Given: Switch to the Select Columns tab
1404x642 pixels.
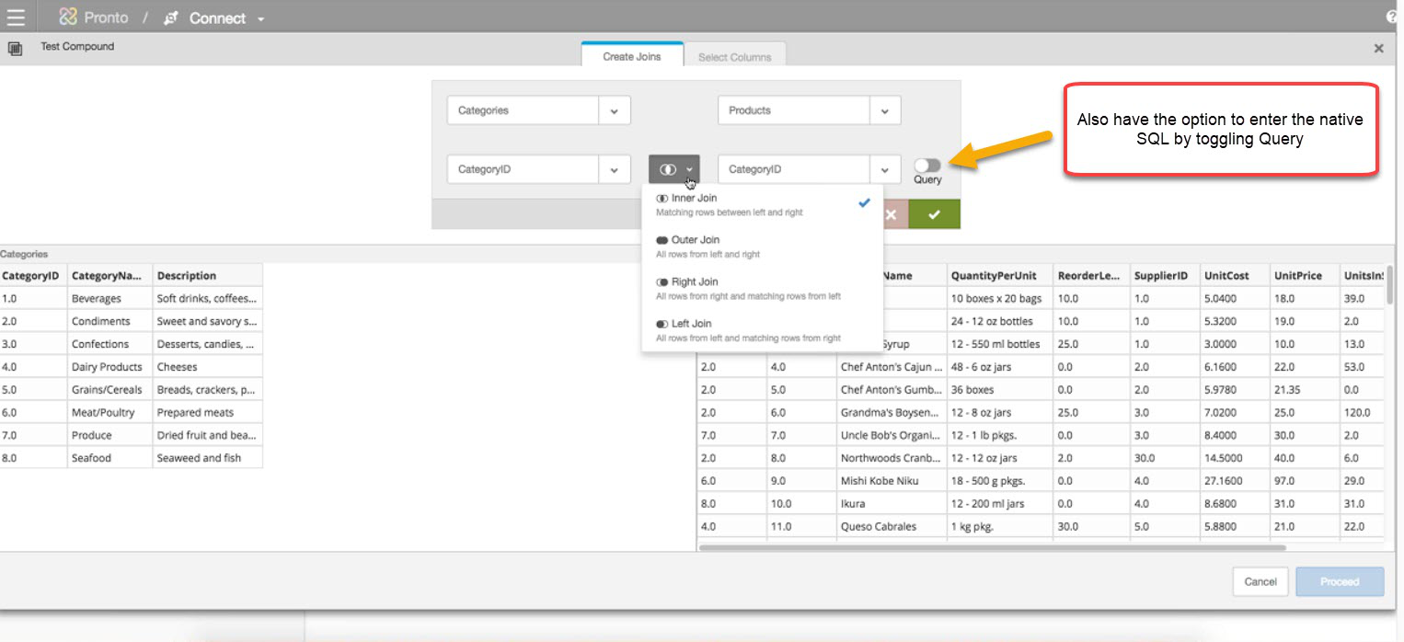Looking at the screenshot, I should (734, 57).
